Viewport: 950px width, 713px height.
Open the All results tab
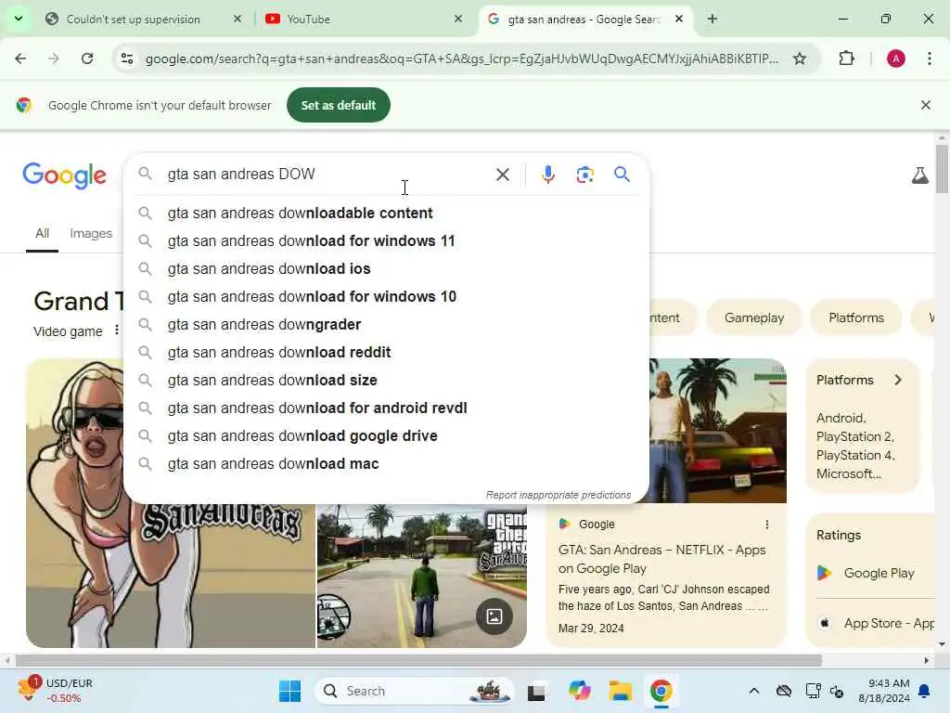[x=42, y=233]
